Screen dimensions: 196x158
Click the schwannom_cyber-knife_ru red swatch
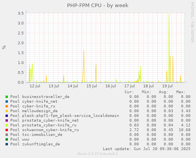point(7,130)
